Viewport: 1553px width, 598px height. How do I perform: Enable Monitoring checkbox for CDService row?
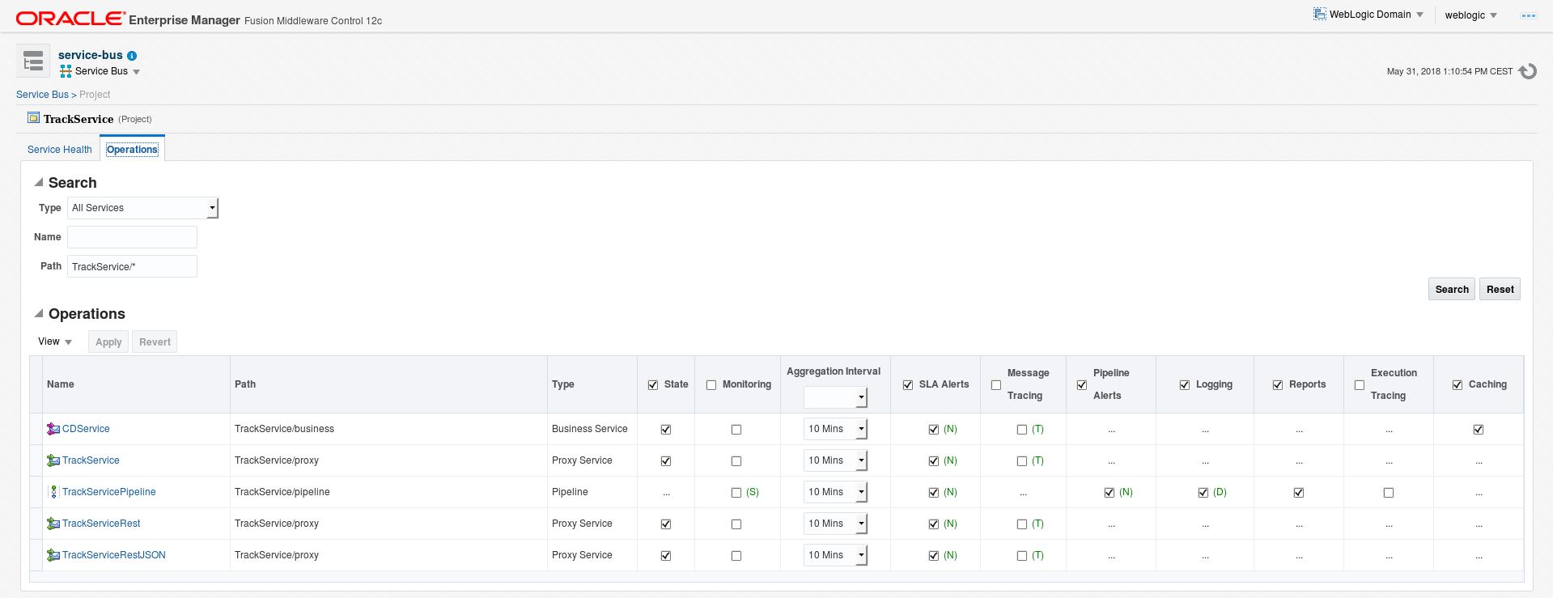736,430
